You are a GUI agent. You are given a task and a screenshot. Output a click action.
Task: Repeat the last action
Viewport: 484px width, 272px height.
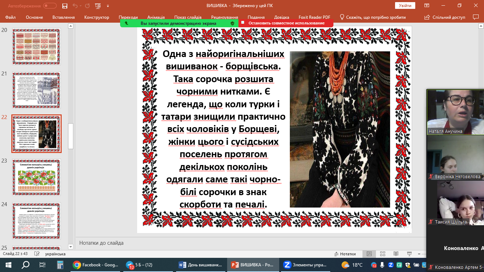click(x=88, y=6)
